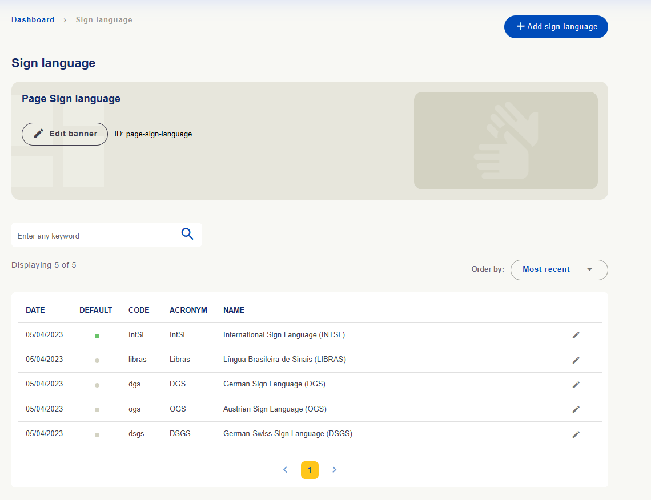This screenshot has height=500, width=651.
Task: Click the ÖGS acronym cell
Action: [178, 409]
